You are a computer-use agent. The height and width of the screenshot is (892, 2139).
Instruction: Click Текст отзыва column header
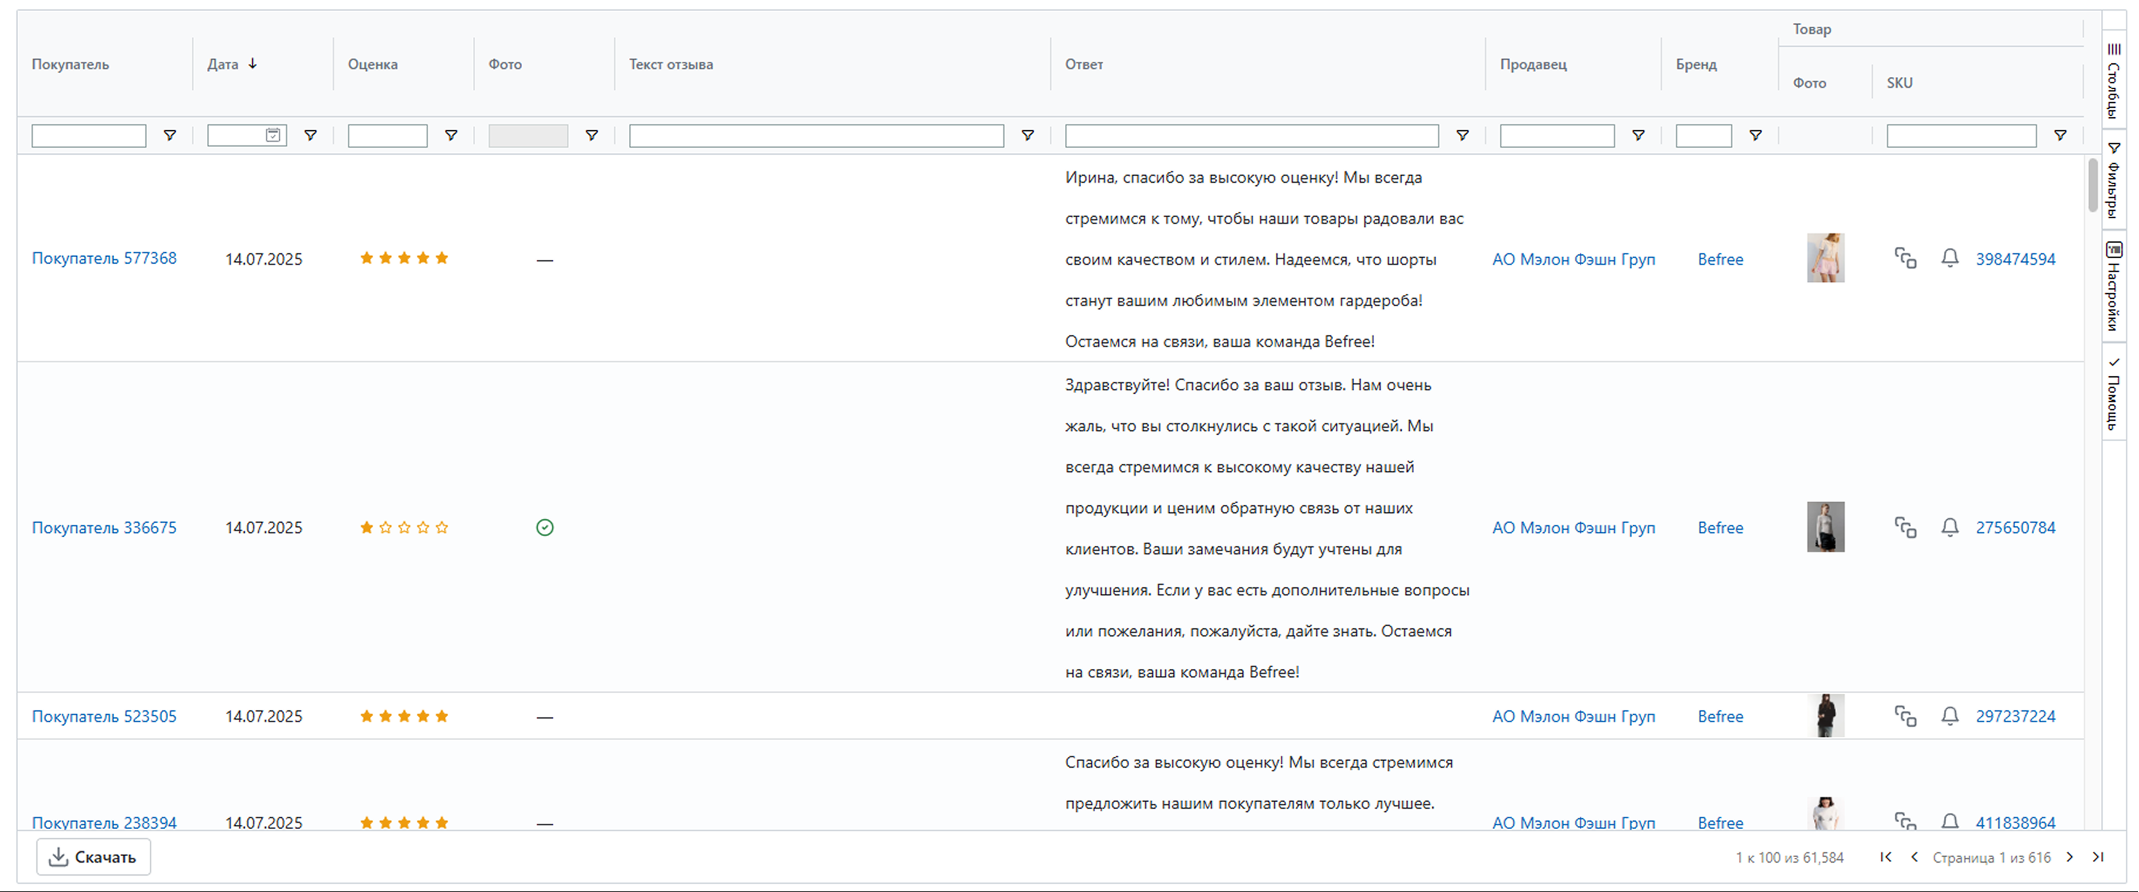pyautogui.click(x=671, y=64)
